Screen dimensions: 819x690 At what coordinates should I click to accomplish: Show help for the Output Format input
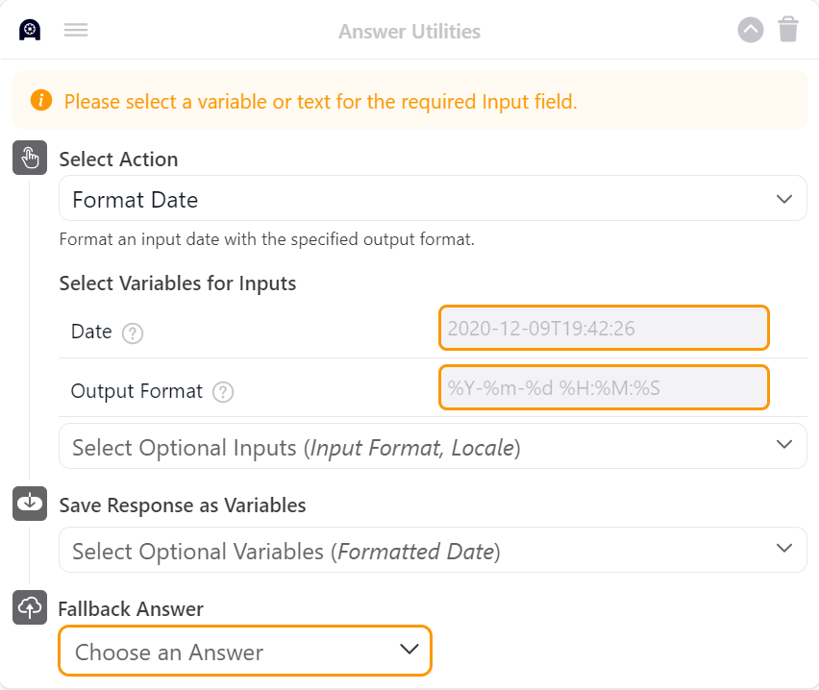(223, 392)
